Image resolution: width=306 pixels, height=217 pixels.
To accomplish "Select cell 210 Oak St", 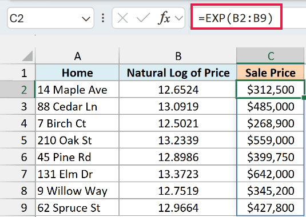I will tap(77, 140).
